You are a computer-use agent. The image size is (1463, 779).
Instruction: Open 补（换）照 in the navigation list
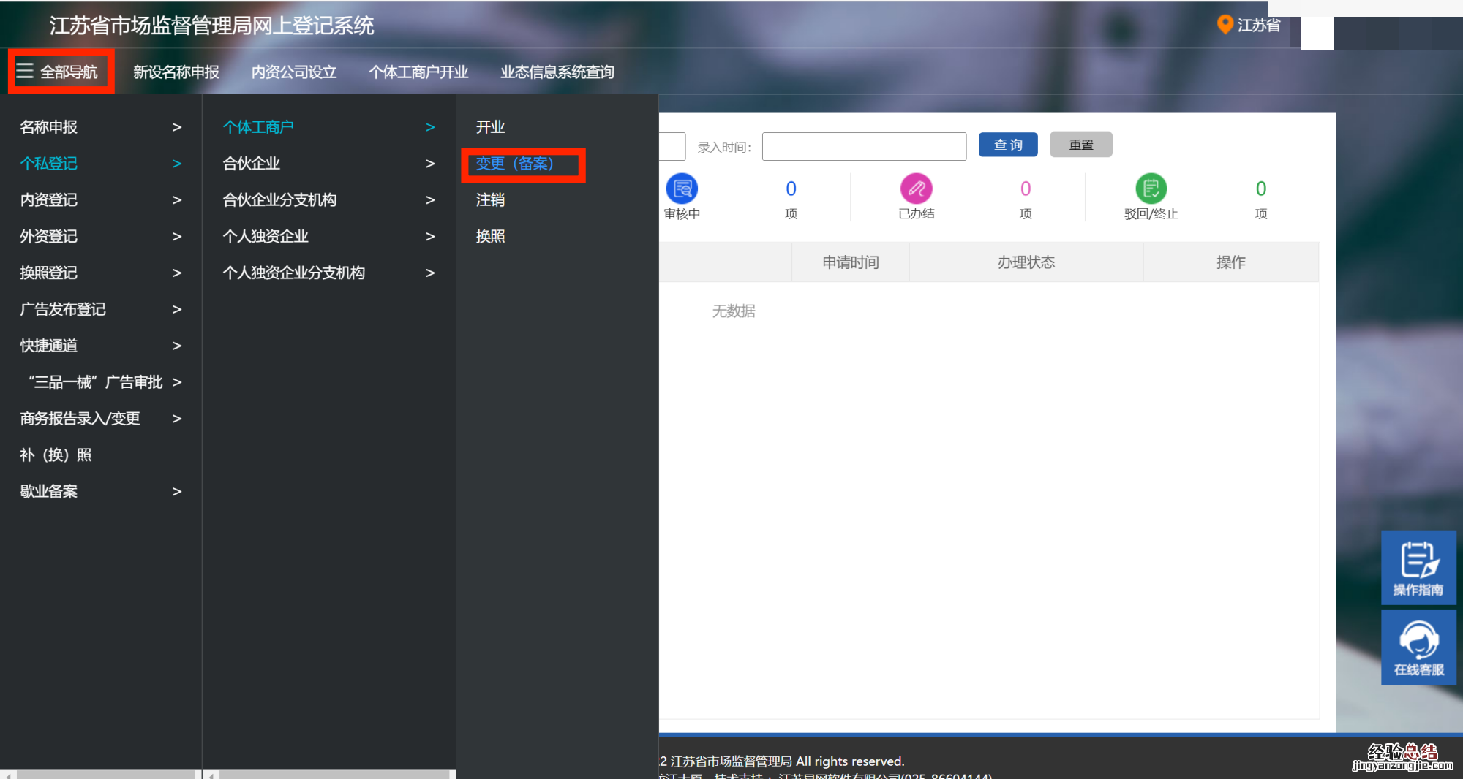(x=56, y=455)
